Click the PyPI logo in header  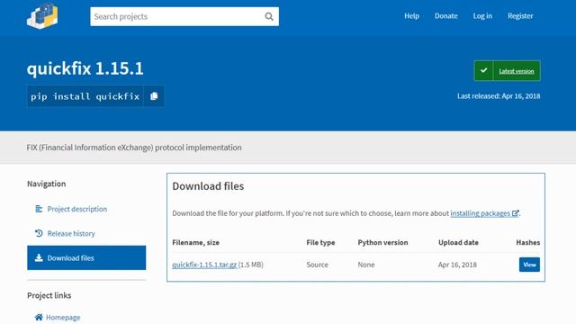[42, 16]
